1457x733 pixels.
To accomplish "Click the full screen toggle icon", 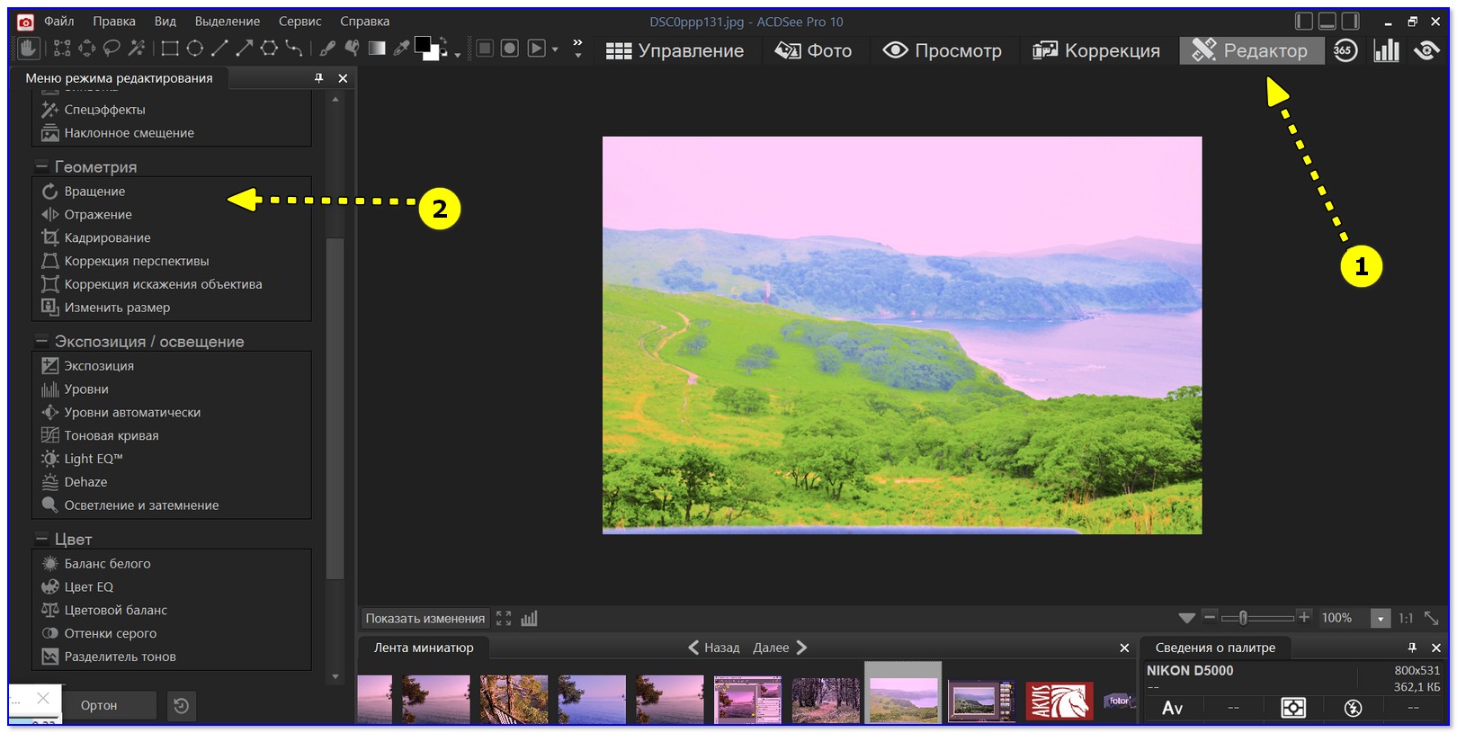I will (504, 619).
